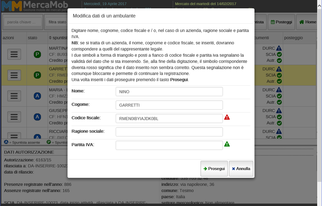Viewport: 322px width, 206px height.
Task: Open the Posteggi page
Action: [281, 22]
